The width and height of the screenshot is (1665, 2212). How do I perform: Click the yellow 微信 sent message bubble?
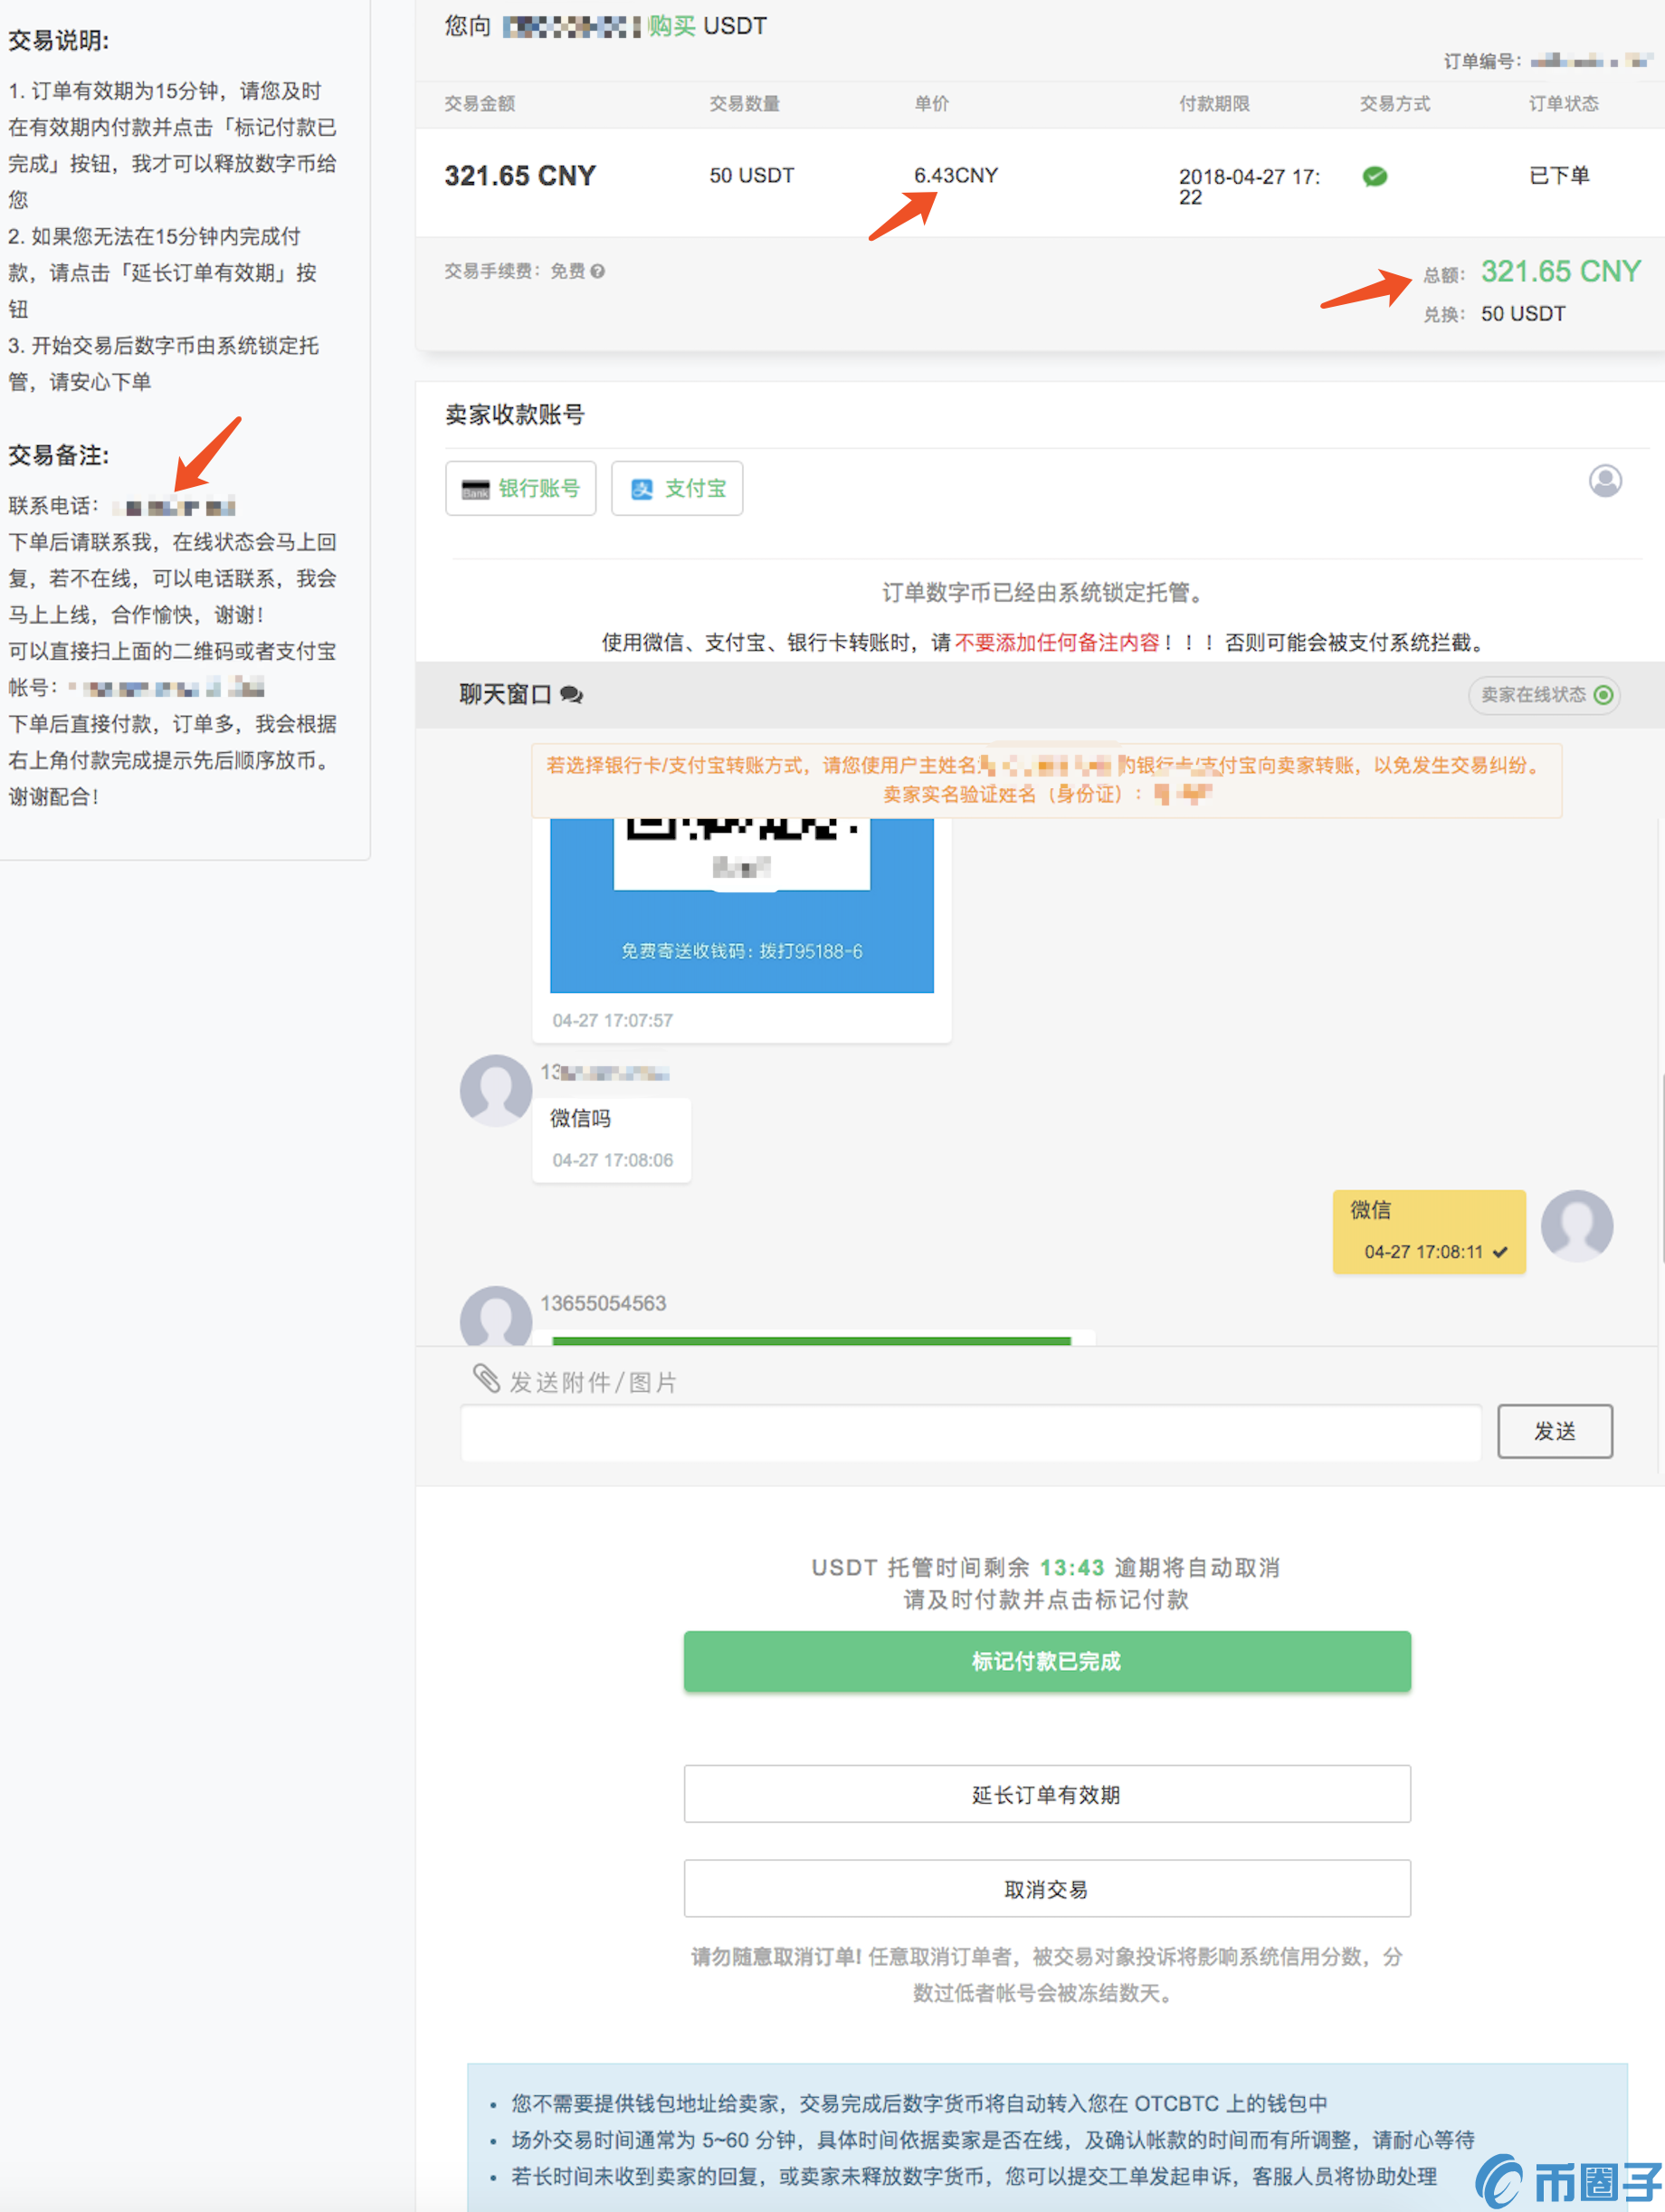(x=1428, y=1231)
